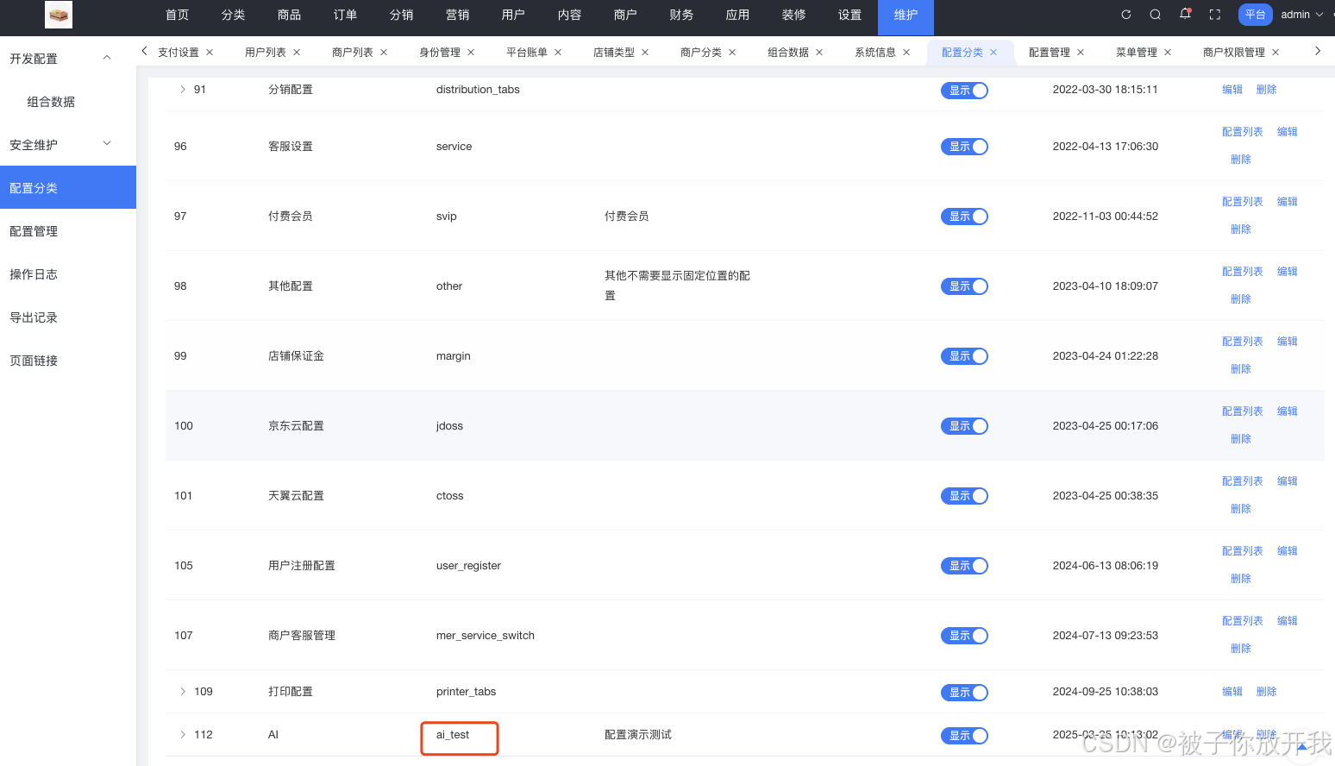Click 编辑 for 付费会员 row
Screen dimensions: 1335x766
click(1287, 202)
